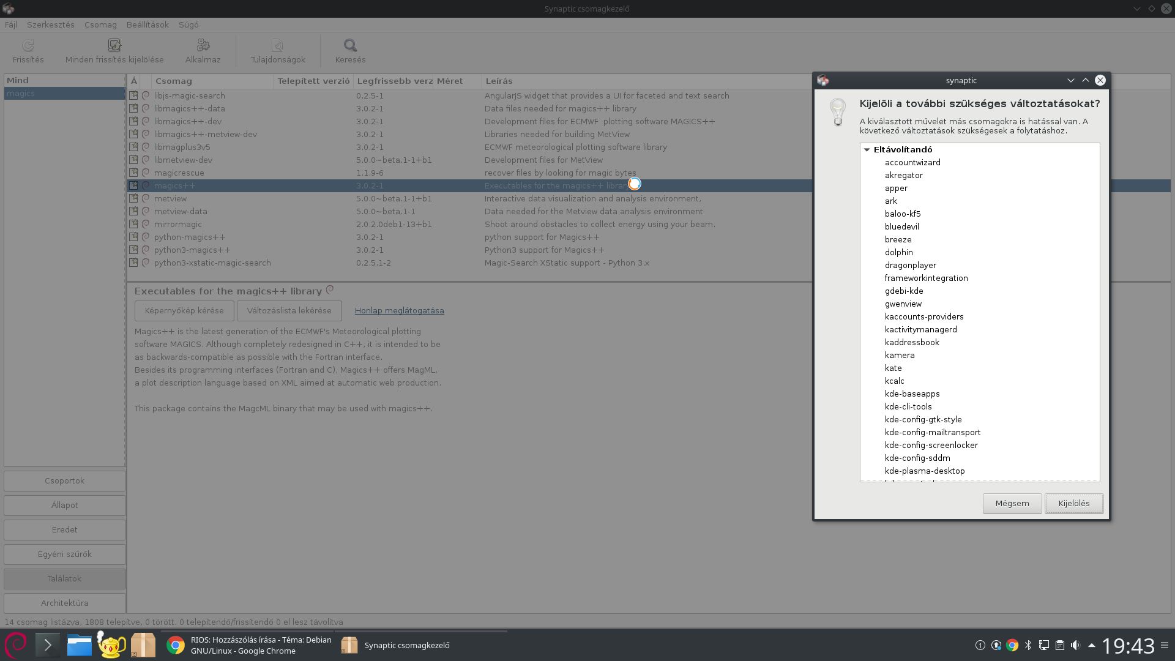Open Tulajdonságok properties toolbar icon
1175x661 pixels.
tap(277, 46)
